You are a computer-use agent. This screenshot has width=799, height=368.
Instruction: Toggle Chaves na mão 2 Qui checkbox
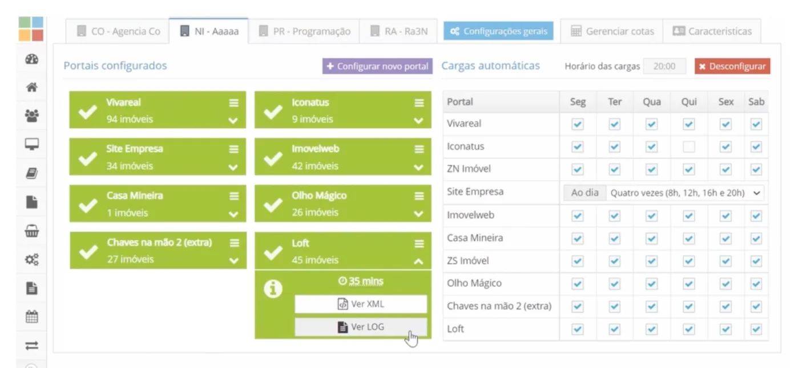pyautogui.click(x=689, y=306)
